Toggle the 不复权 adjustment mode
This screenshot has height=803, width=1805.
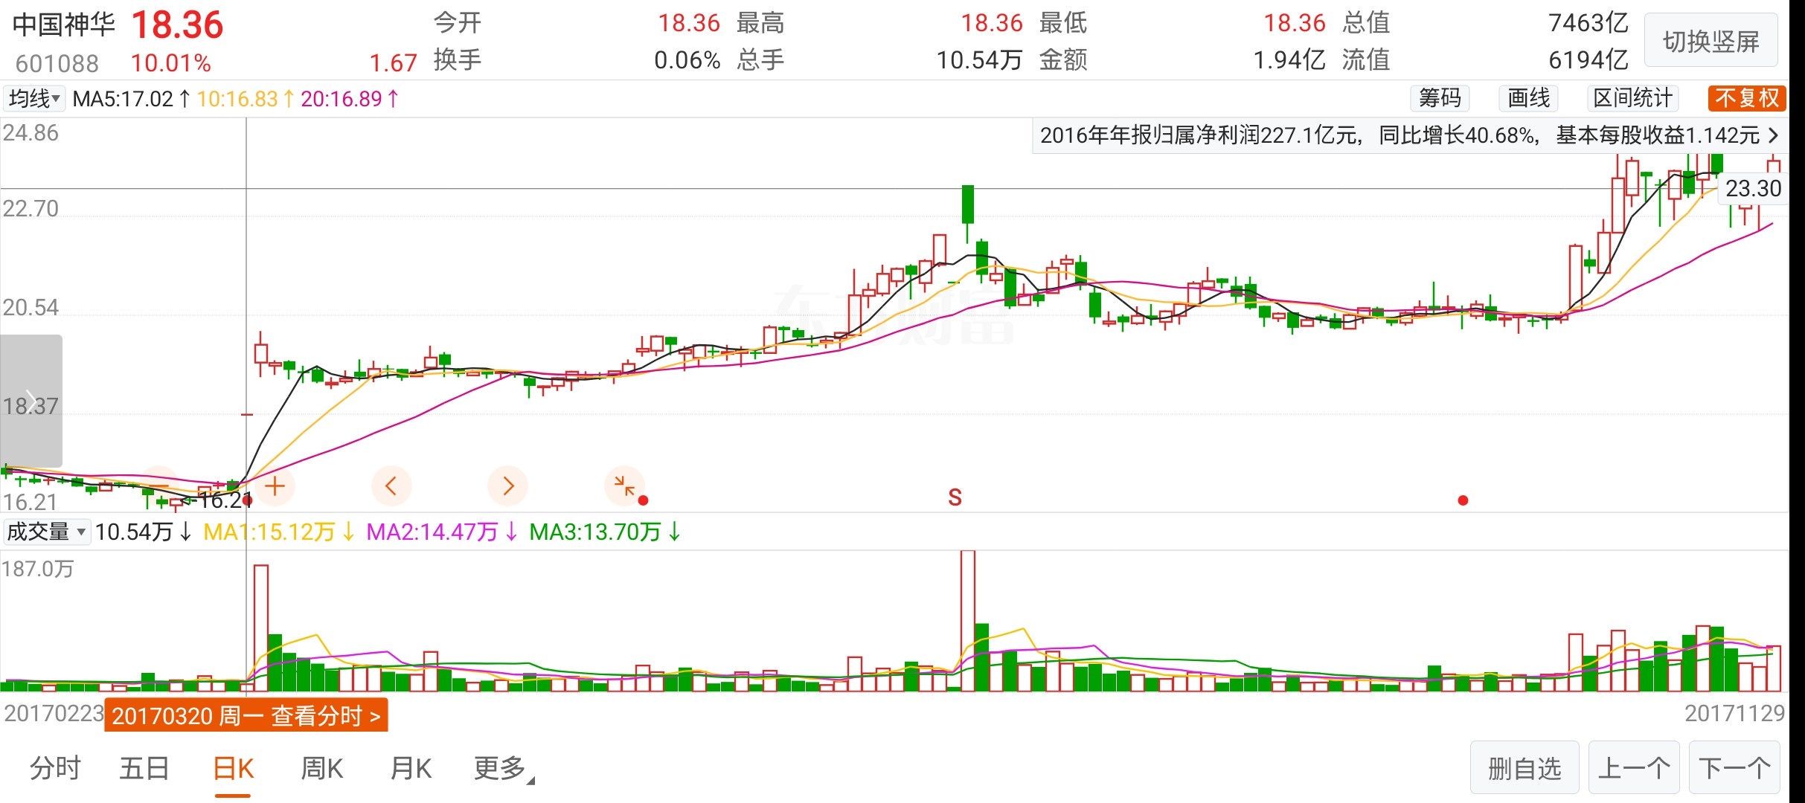tap(1747, 98)
